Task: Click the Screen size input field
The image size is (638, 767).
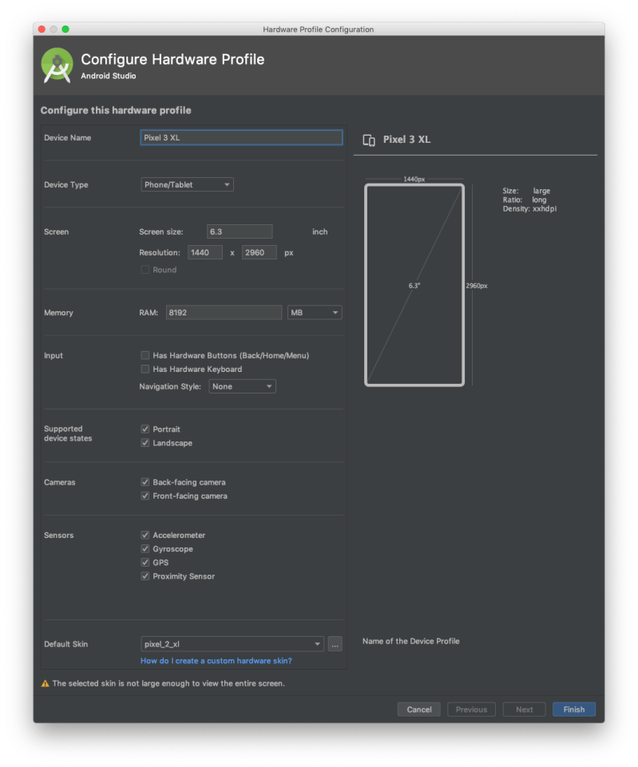Action: click(x=240, y=231)
